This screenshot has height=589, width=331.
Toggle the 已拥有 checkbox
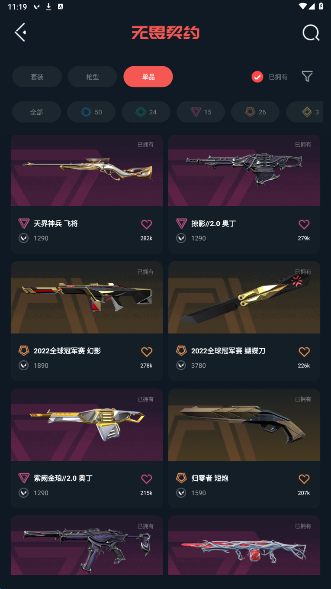point(257,77)
